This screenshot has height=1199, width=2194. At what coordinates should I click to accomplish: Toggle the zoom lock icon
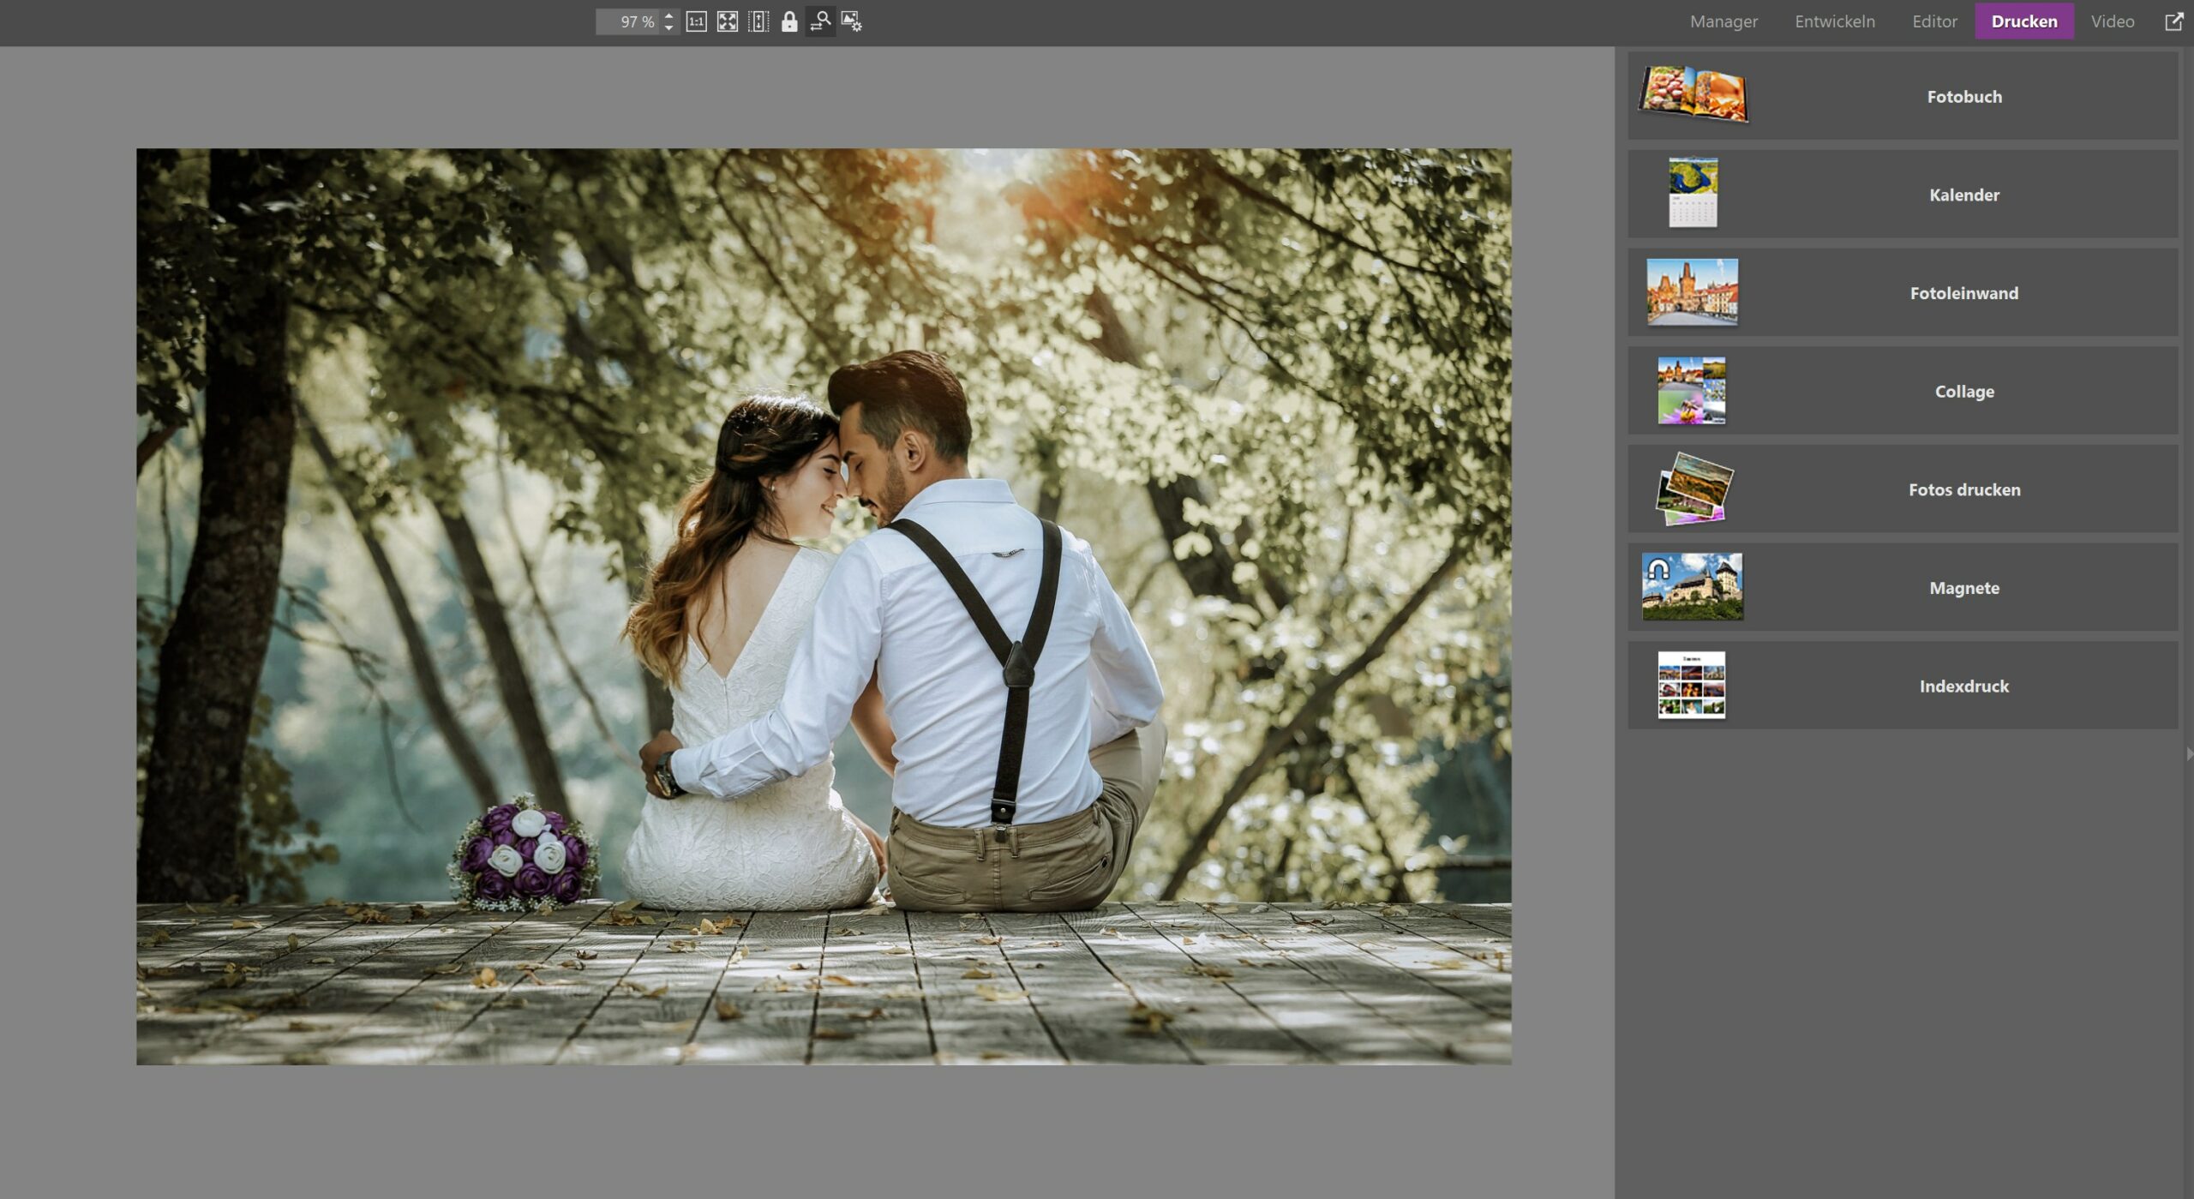click(x=789, y=21)
